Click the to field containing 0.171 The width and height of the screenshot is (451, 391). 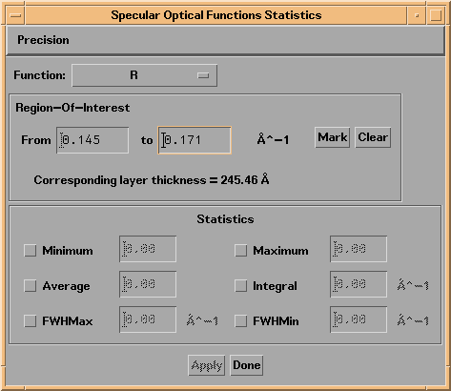195,140
